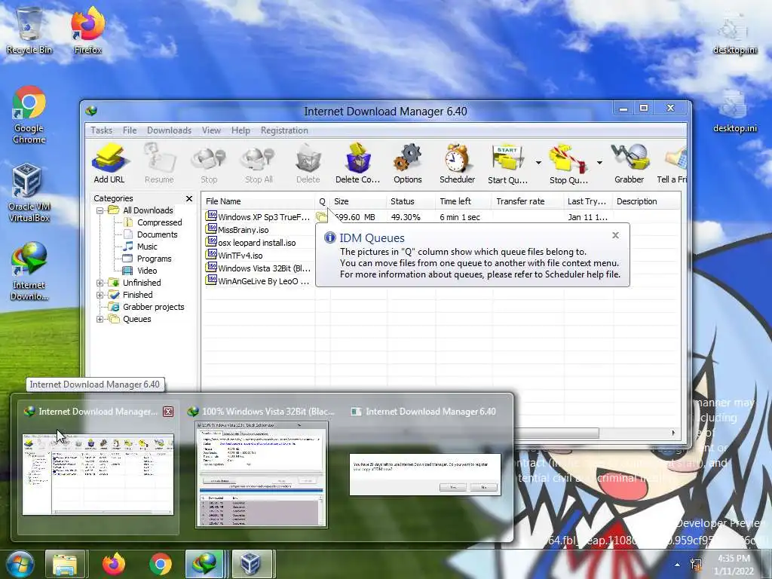Screen dimensions: 772x579
Task: Open the Oracle VM VirtualBox desktop icon
Action: (x=29, y=192)
